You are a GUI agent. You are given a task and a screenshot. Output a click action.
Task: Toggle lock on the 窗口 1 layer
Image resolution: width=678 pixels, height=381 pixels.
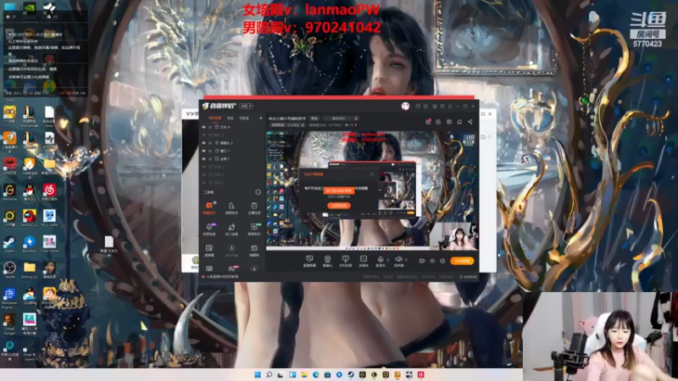pos(210,151)
